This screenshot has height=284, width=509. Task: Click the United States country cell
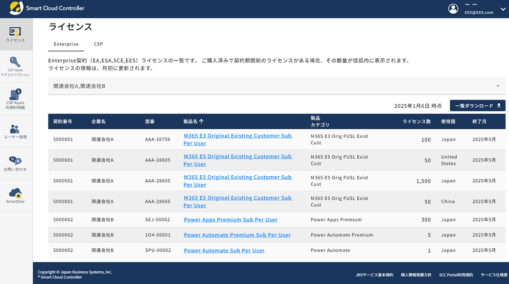(x=449, y=160)
